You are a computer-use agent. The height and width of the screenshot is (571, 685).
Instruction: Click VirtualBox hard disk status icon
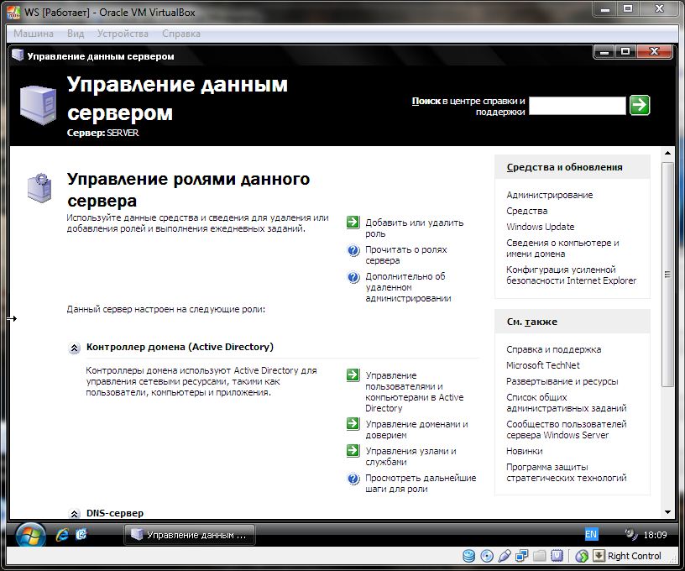coord(468,556)
